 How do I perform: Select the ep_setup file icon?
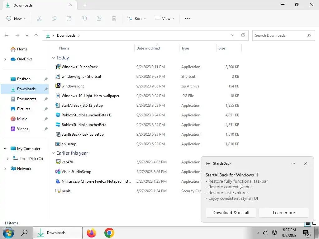[58, 144]
